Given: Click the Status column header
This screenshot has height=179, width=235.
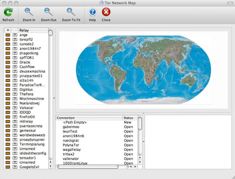Looking at the screenshot, I should pyautogui.click(x=130, y=118).
